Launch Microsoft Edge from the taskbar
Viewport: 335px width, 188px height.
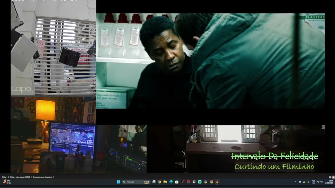click(x=171, y=182)
